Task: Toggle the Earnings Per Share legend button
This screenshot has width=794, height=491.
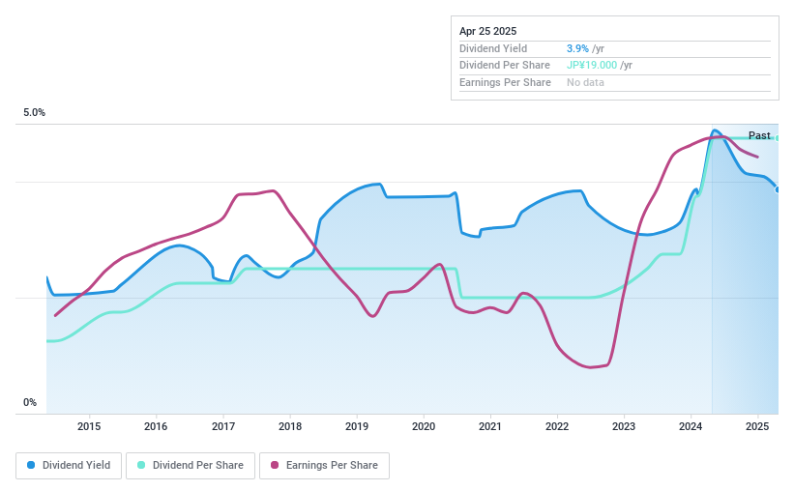Action: click(x=324, y=465)
